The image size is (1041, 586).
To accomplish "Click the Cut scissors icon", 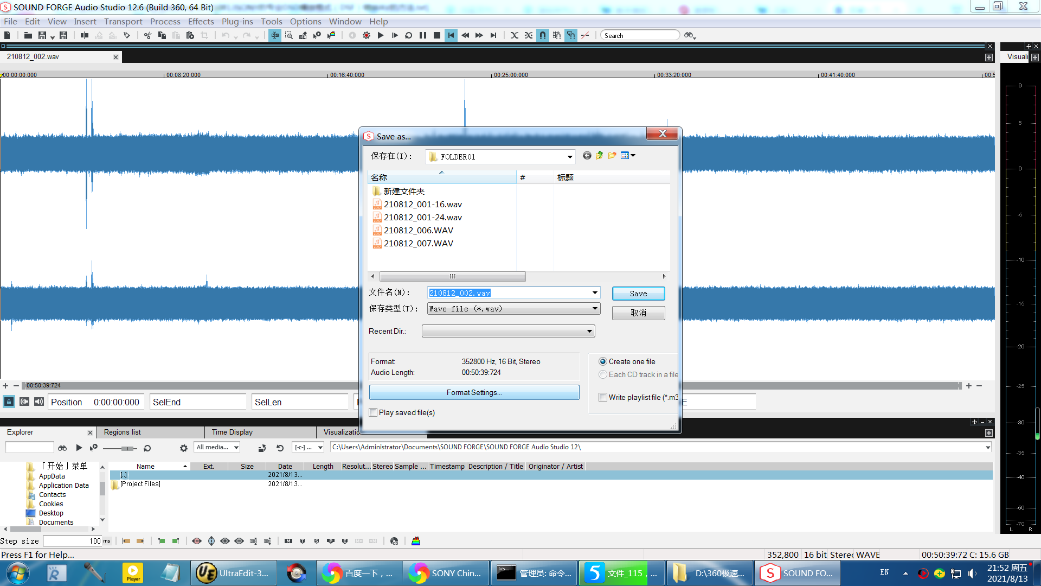I will [147, 35].
